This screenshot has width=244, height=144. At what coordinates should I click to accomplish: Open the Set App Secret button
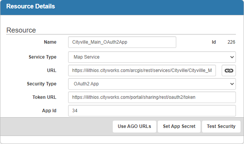tap(179, 126)
